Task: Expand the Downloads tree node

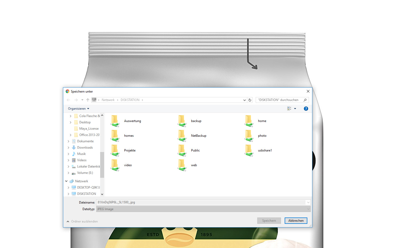Action: (x=68, y=148)
